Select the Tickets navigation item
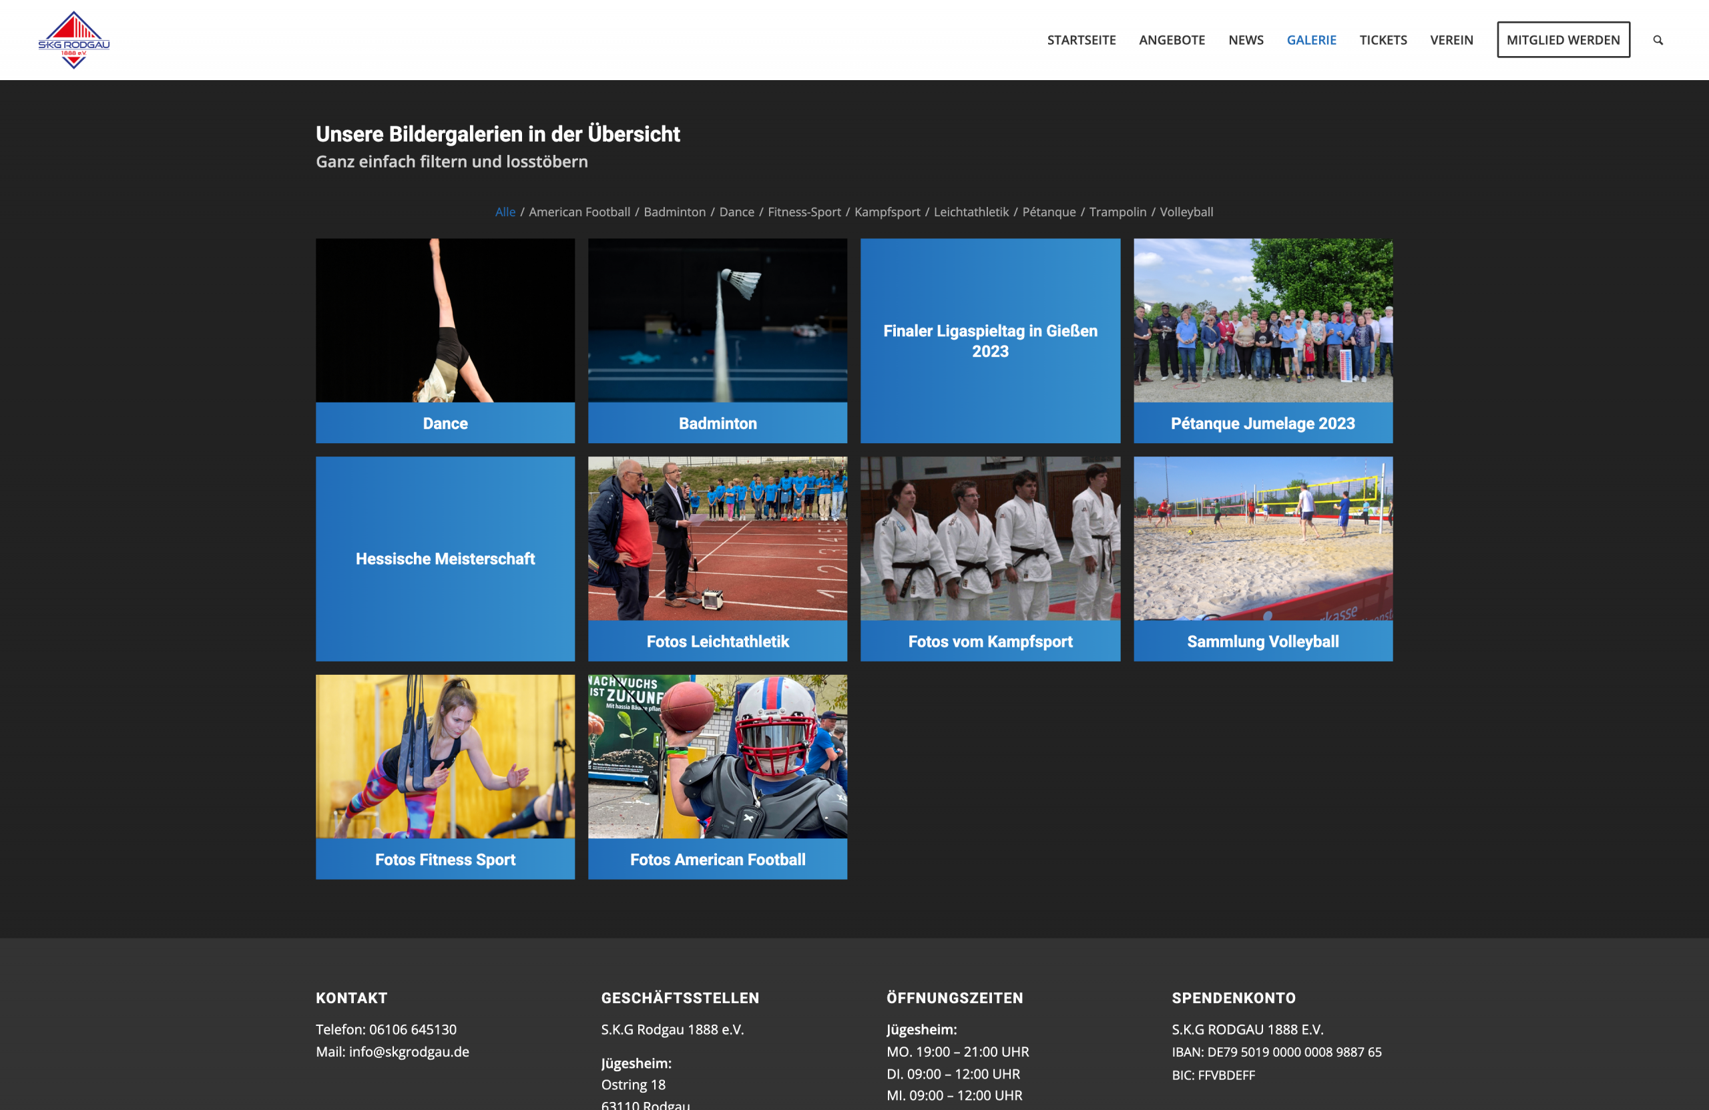This screenshot has width=1709, height=1110. 1383,40
